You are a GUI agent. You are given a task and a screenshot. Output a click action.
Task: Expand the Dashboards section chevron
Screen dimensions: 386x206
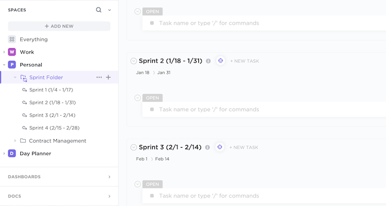pos(109,177)
